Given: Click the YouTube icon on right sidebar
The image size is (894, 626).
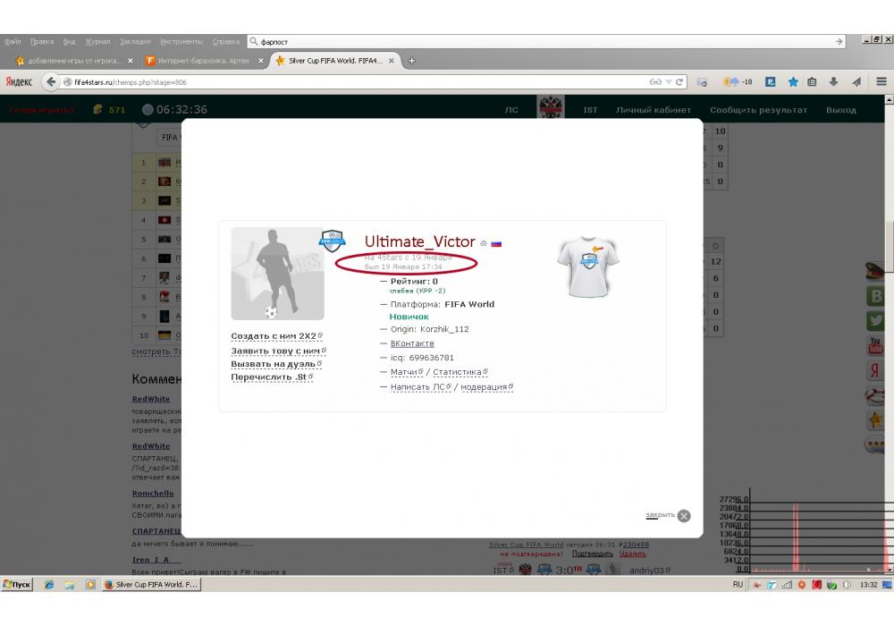Looking at the screenshot, I should pyautogui.click(x=875, y=345).
